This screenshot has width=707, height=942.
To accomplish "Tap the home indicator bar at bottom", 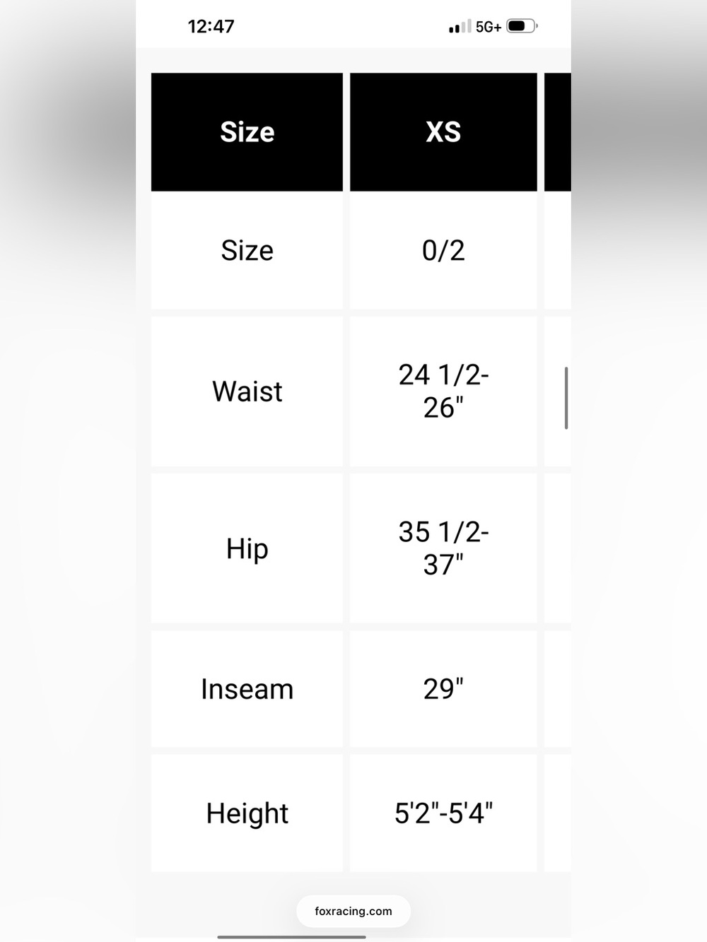I will pyautogui.click(x=291, y=937).
